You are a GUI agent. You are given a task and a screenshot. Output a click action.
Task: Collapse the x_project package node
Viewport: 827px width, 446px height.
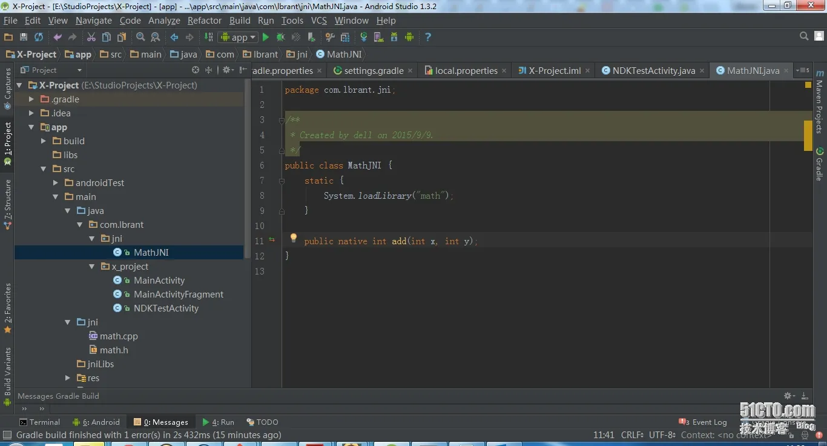click(92, 267)
